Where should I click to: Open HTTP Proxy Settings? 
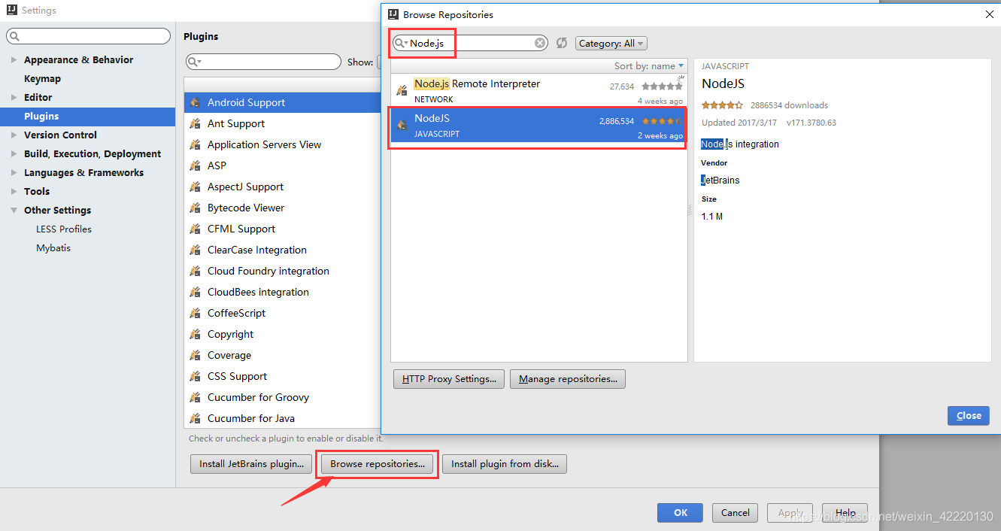pyautogui.click(x=449, y=379)
